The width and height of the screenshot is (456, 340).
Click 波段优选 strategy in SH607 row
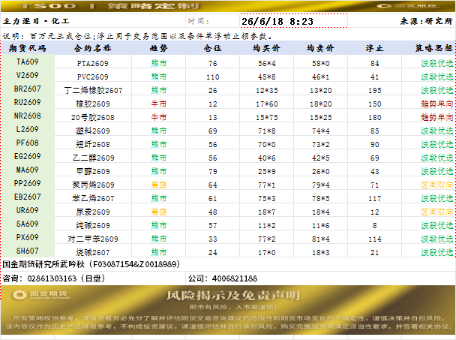[436, 252]
